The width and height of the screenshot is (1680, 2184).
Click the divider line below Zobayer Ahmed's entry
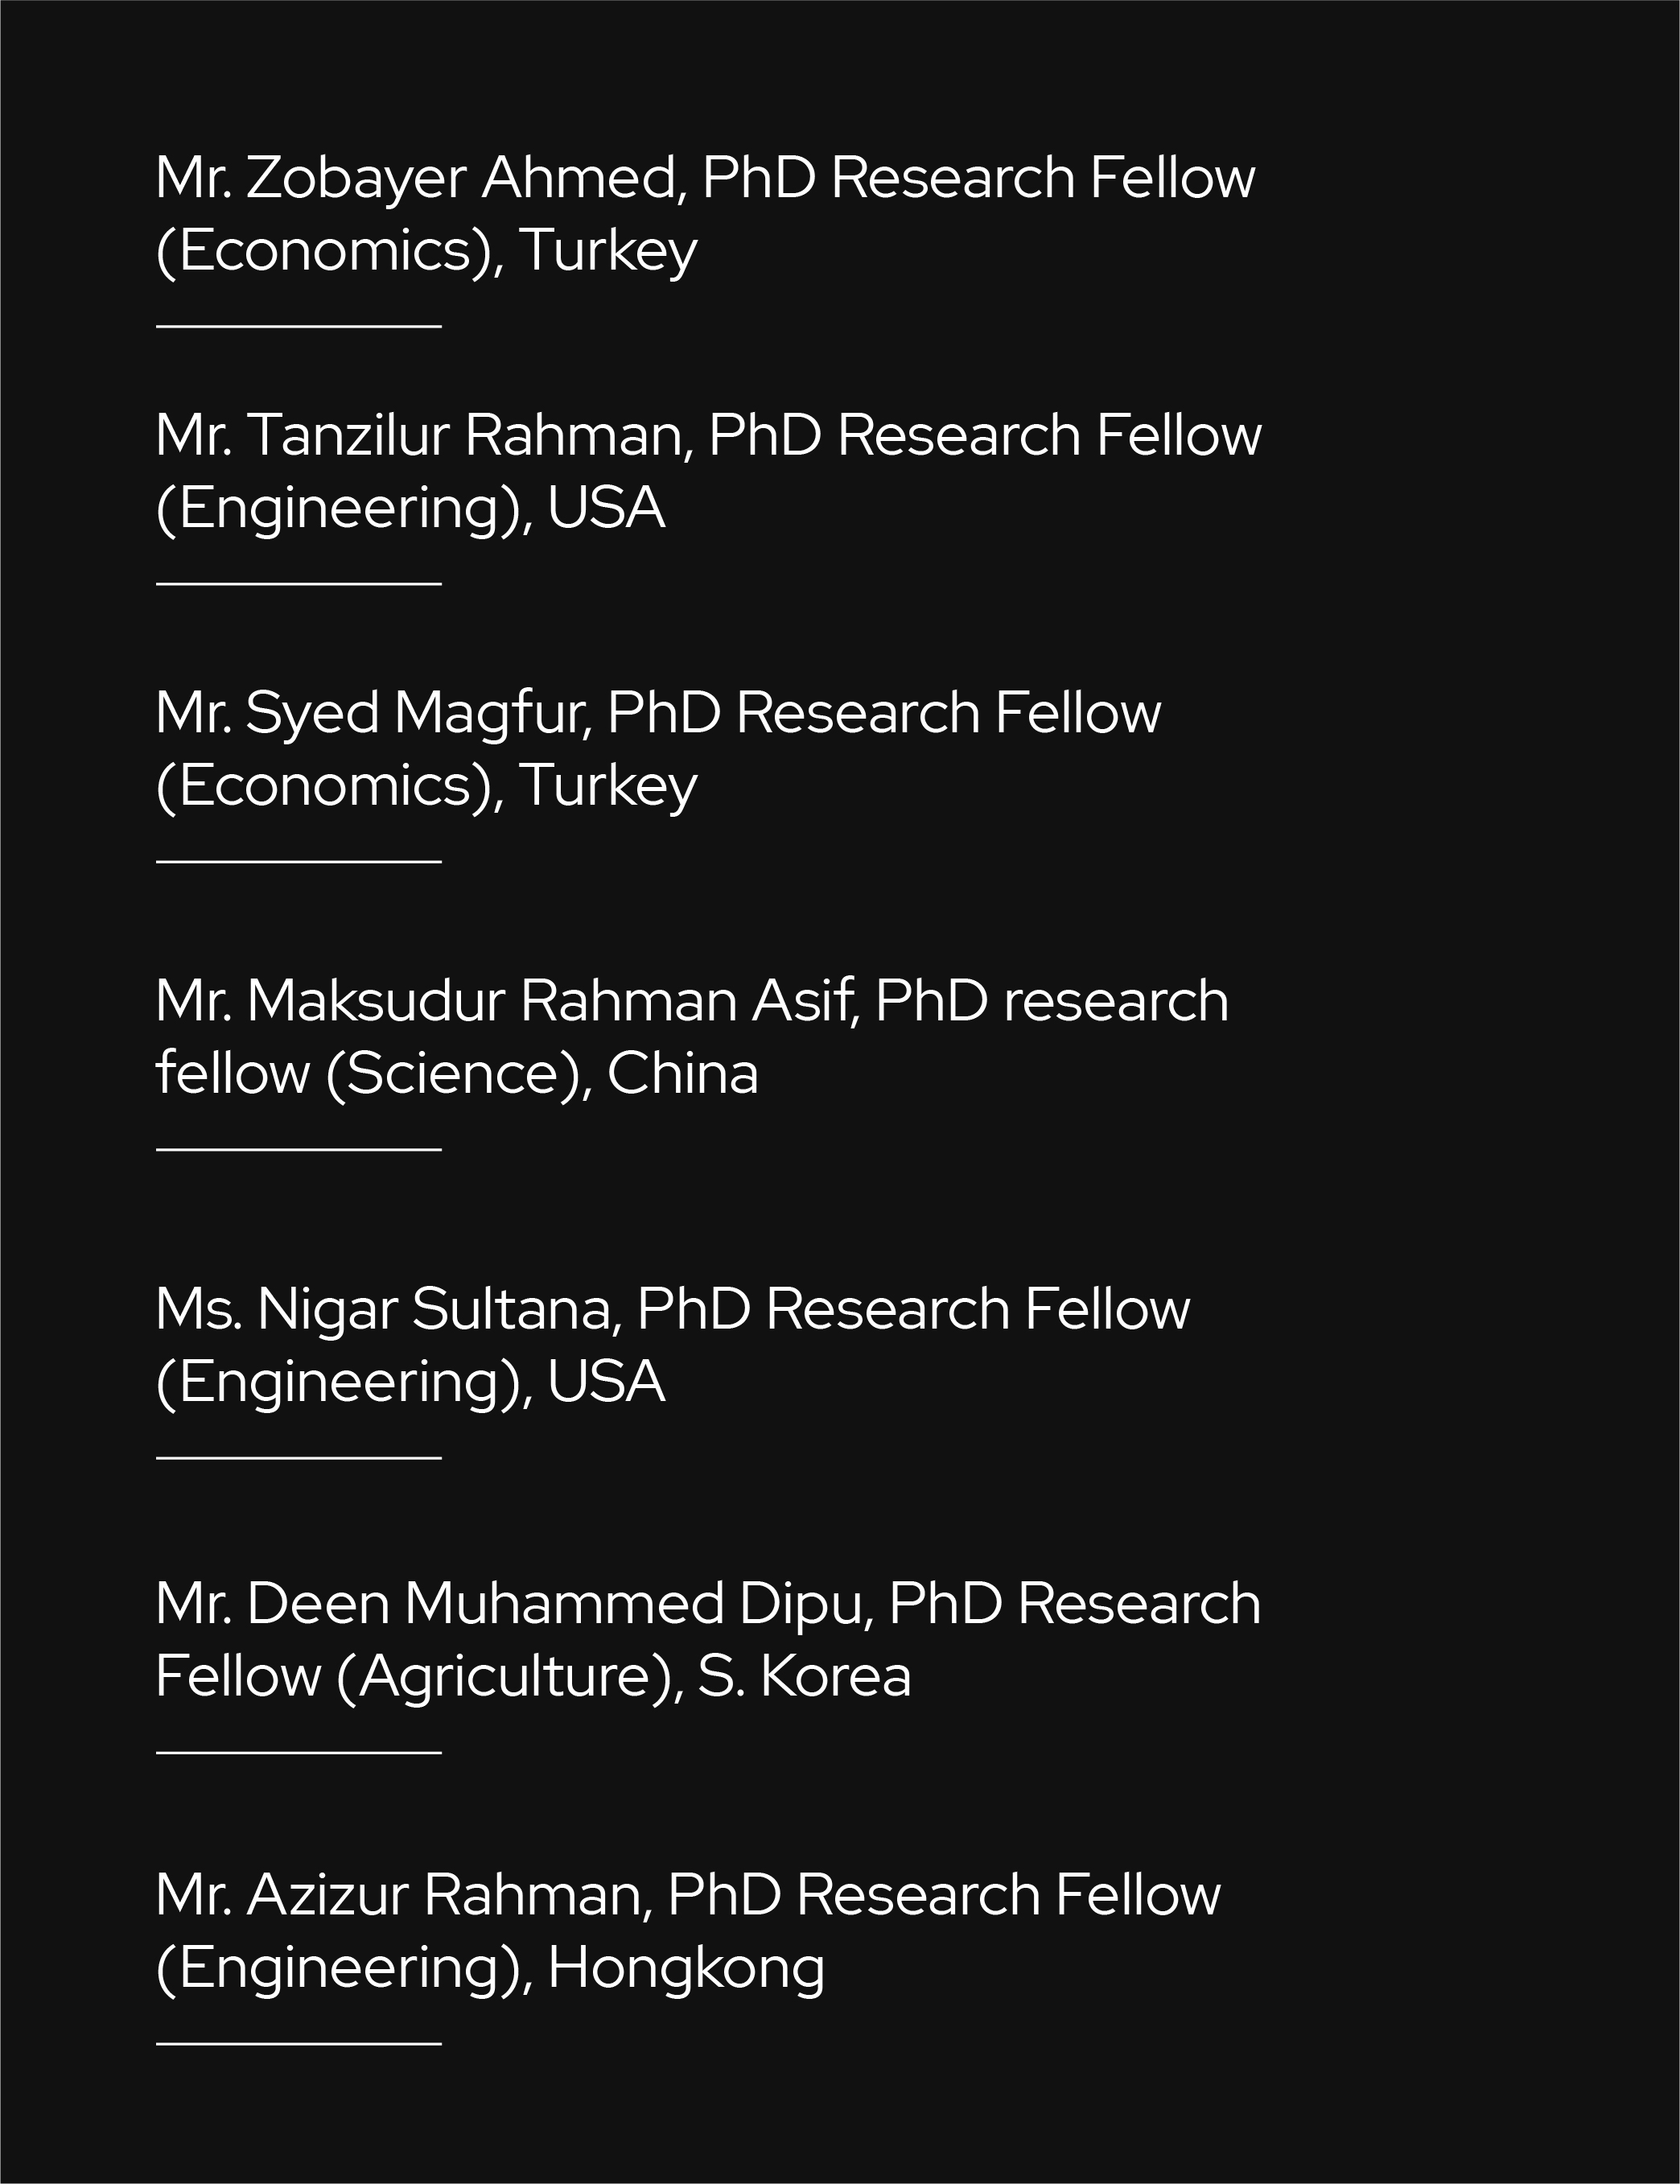(298, 326)
